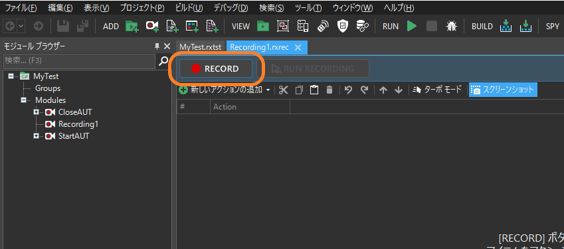This screenshot has width=564, height=249.
Task: Open the 新しいアクションの追加 dropdown arrow
Action: tap(268, 90)
